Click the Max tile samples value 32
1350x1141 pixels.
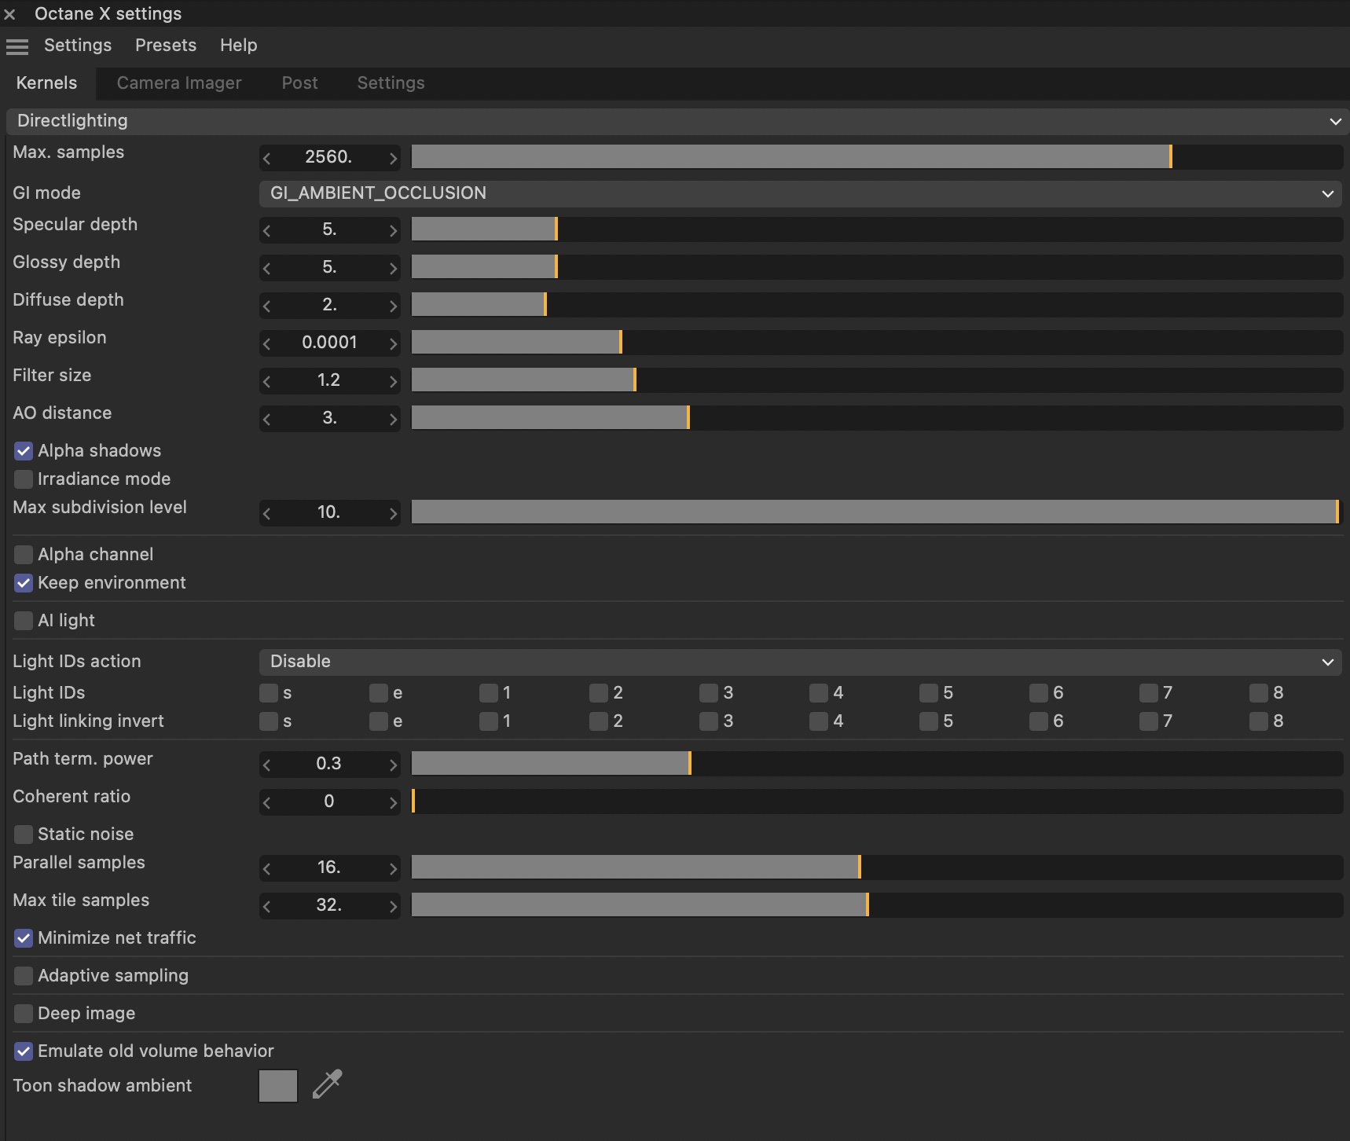329,905
